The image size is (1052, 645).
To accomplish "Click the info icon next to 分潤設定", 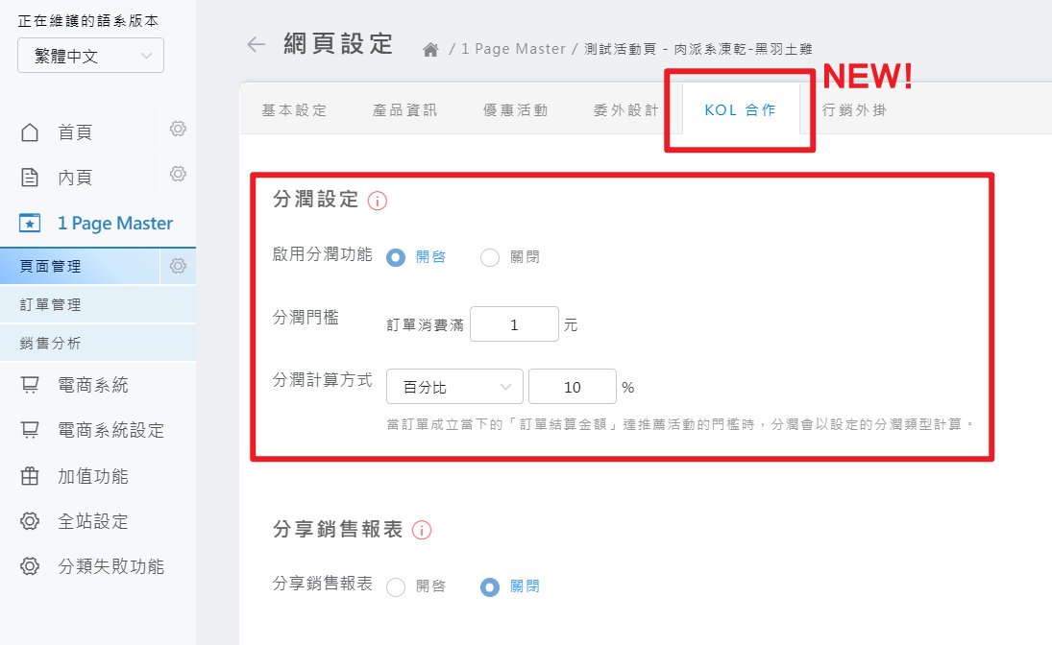I will click(x=377, y=201).
